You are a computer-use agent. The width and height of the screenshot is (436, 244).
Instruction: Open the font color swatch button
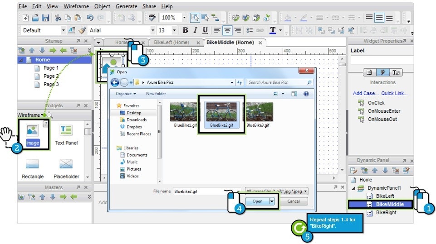273,30
